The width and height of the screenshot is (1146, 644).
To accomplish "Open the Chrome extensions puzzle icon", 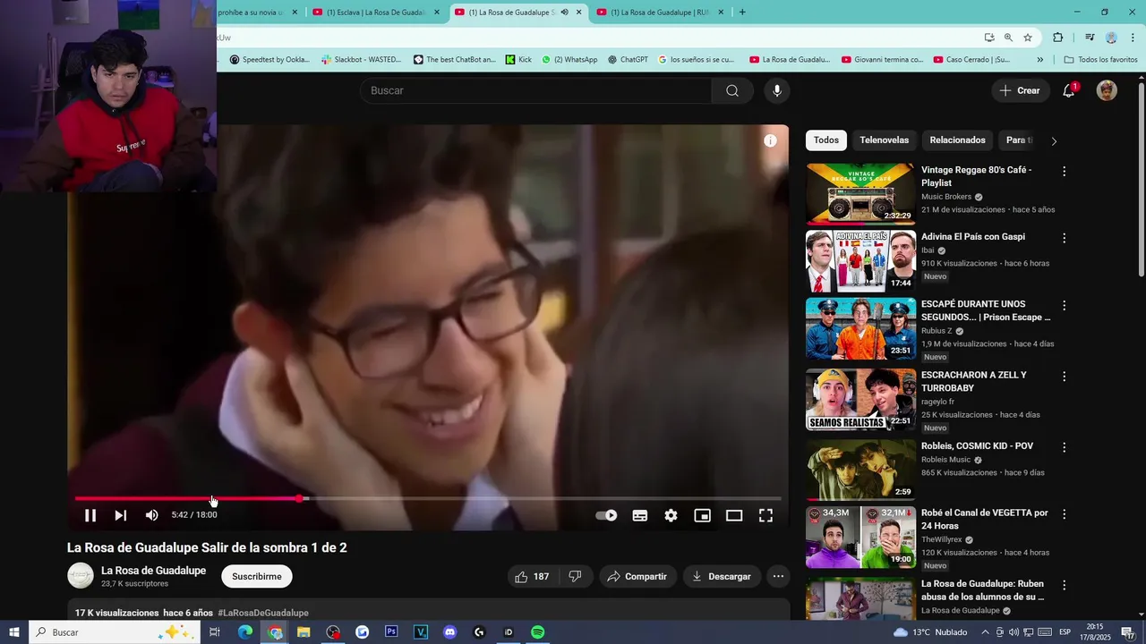I will pyautogui.click(x=1057, y=38).
